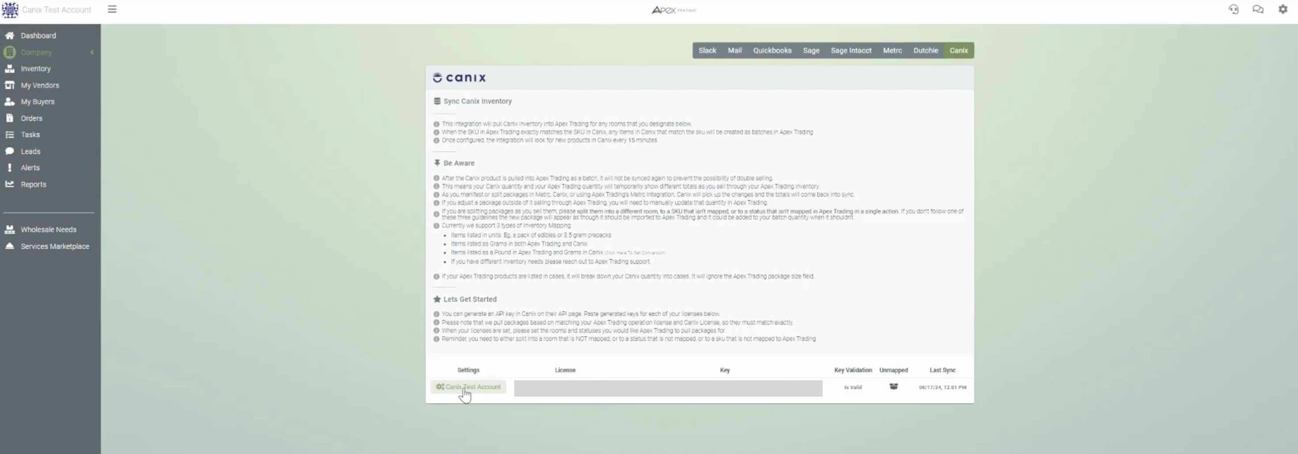Click the Reports chart icon
Viewport: 1298px width, 454px height.
coord(10,184)
